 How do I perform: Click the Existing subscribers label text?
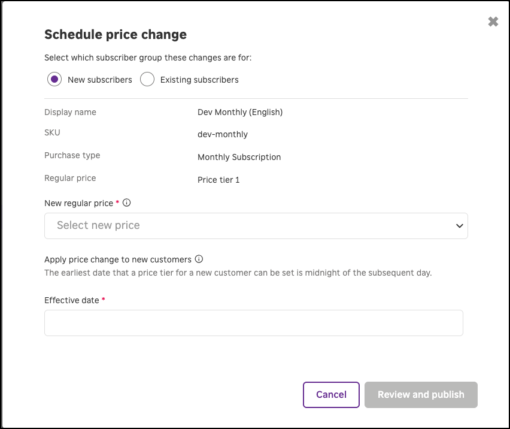point(199,80)
